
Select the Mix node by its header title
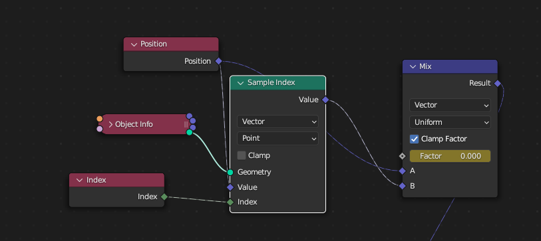click(x=425, y=66)
